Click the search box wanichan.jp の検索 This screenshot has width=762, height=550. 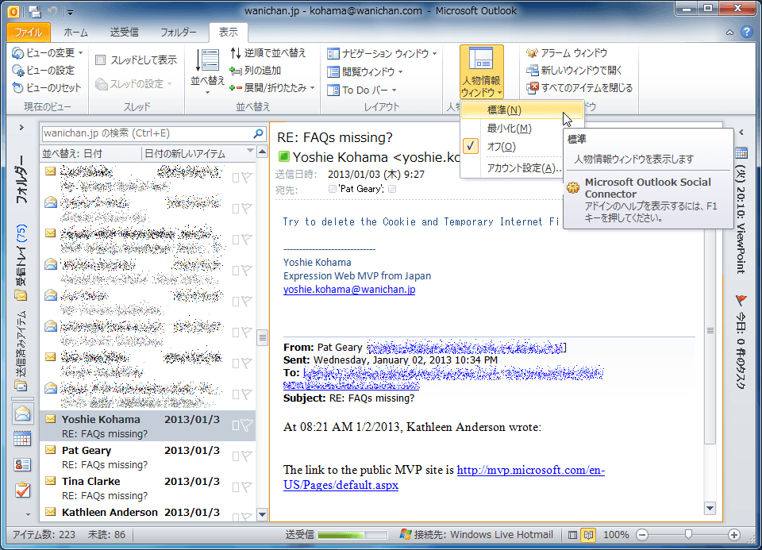tap(148, 133)
